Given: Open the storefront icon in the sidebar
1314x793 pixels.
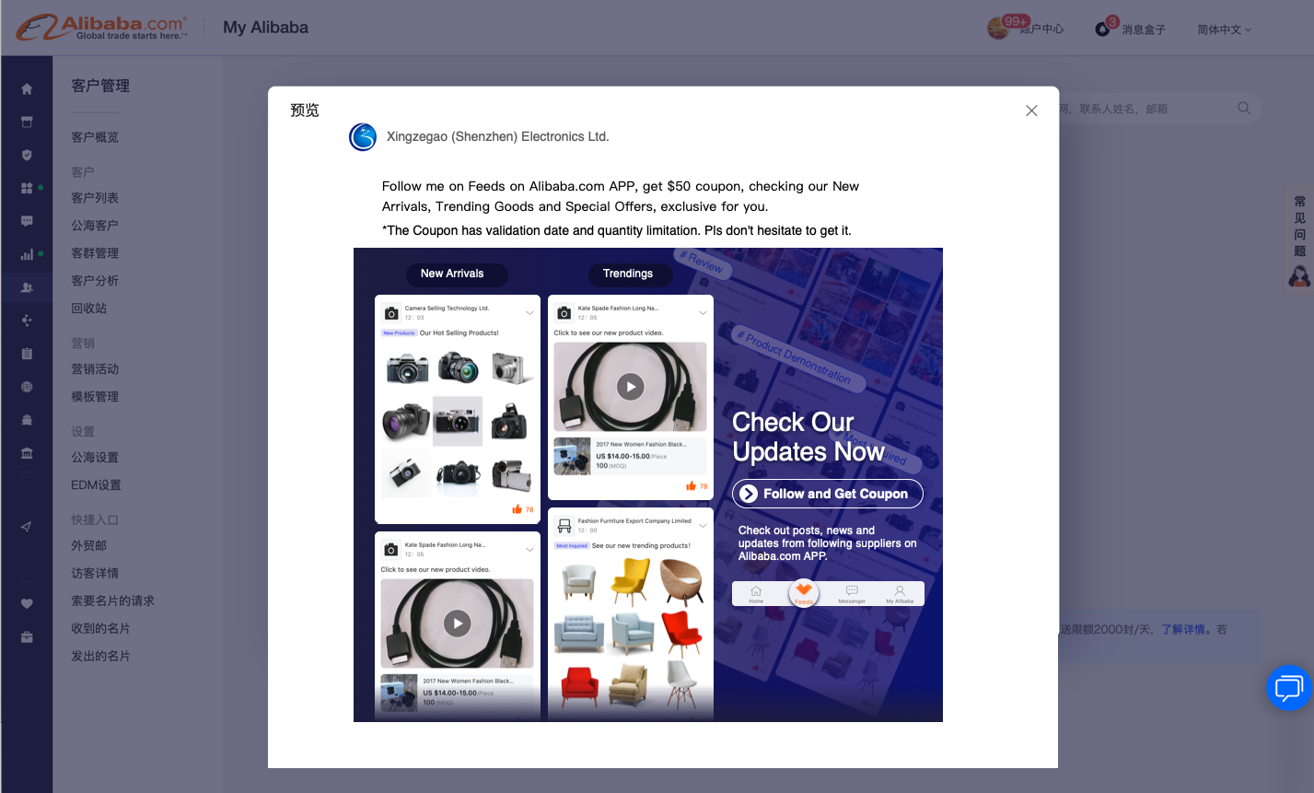Looking at the screenshot, I should coord(27,122).
